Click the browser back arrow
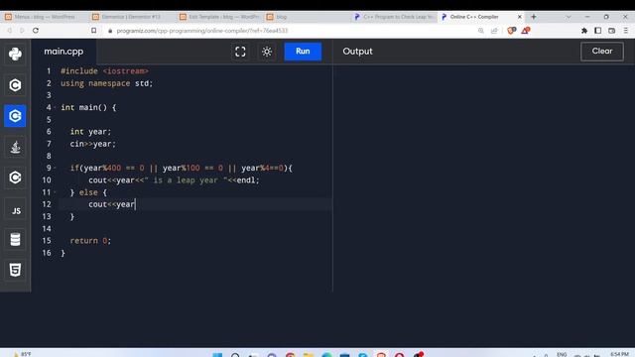 [9, 31]
